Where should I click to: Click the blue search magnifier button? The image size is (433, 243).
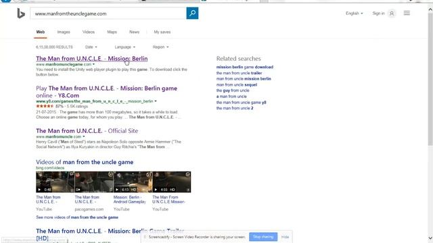point(192,13)
